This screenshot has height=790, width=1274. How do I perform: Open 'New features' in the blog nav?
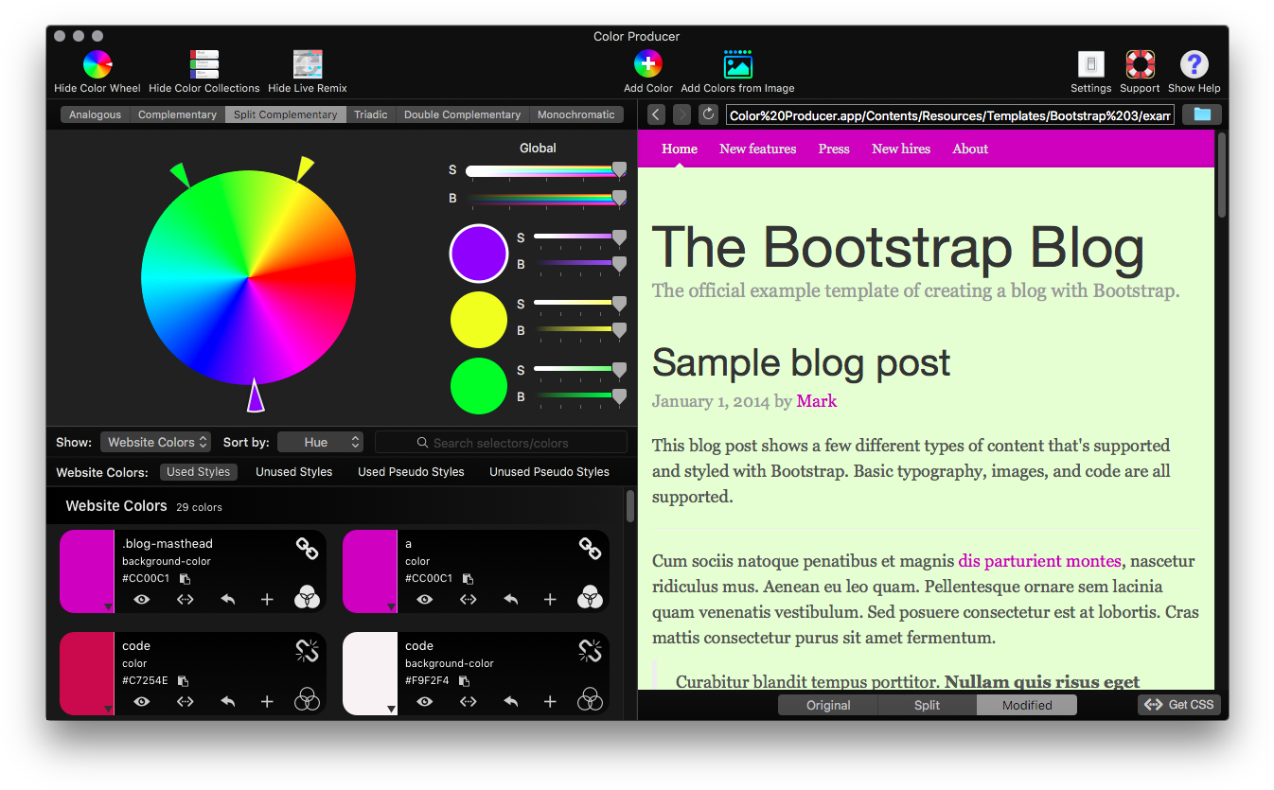(x=757, y=149)
